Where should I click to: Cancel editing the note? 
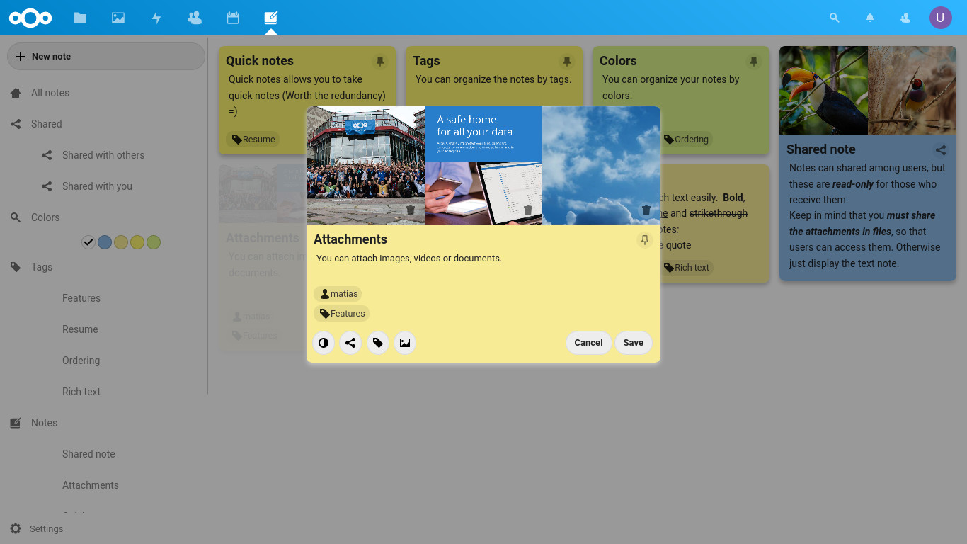point(588,343)
